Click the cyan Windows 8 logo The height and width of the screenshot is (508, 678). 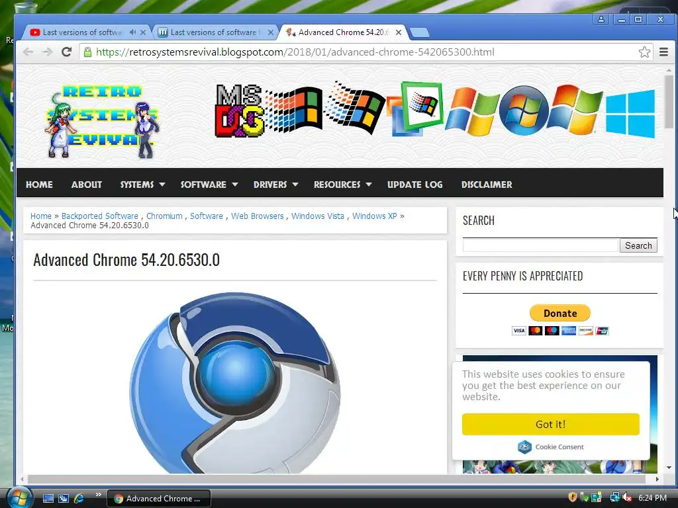point(630,114)
